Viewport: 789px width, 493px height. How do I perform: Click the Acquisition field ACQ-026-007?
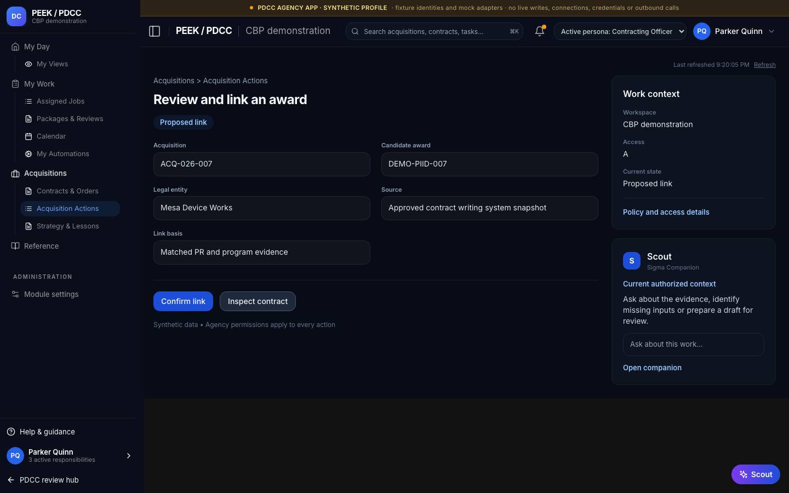pos(262,164)
